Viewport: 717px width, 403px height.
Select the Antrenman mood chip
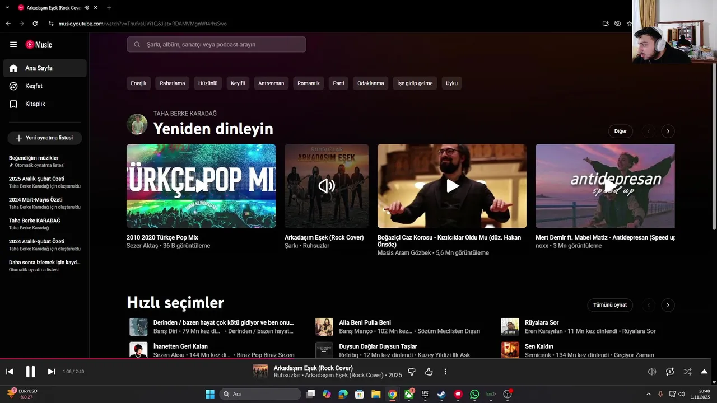(271, 83)
